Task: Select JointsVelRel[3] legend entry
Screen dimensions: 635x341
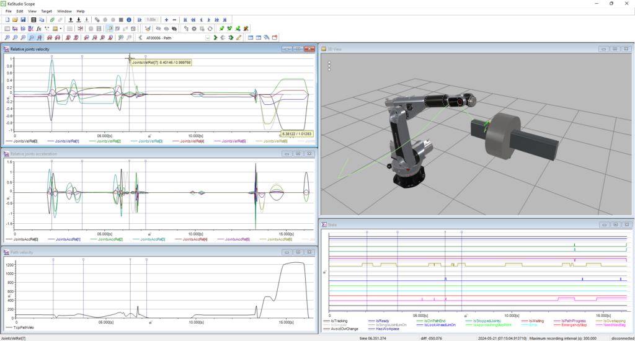Action: click(x=146, y=141)
